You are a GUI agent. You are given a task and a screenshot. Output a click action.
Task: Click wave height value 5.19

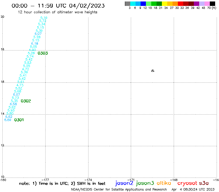[x=44, y=18]
